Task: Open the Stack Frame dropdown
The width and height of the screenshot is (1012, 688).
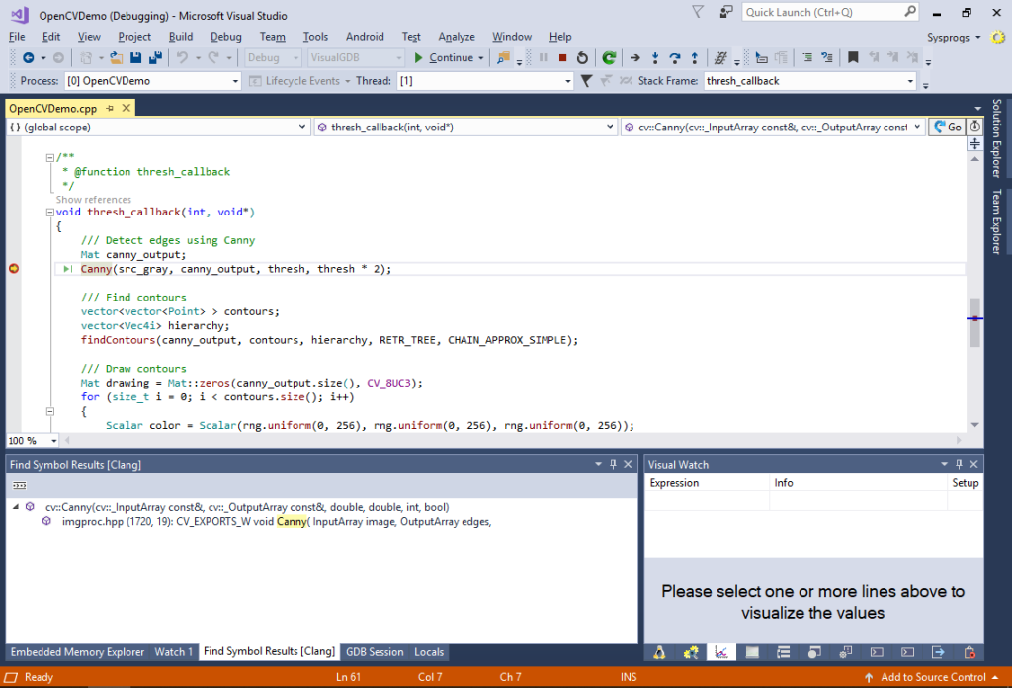Action: (x=910, y=81)
